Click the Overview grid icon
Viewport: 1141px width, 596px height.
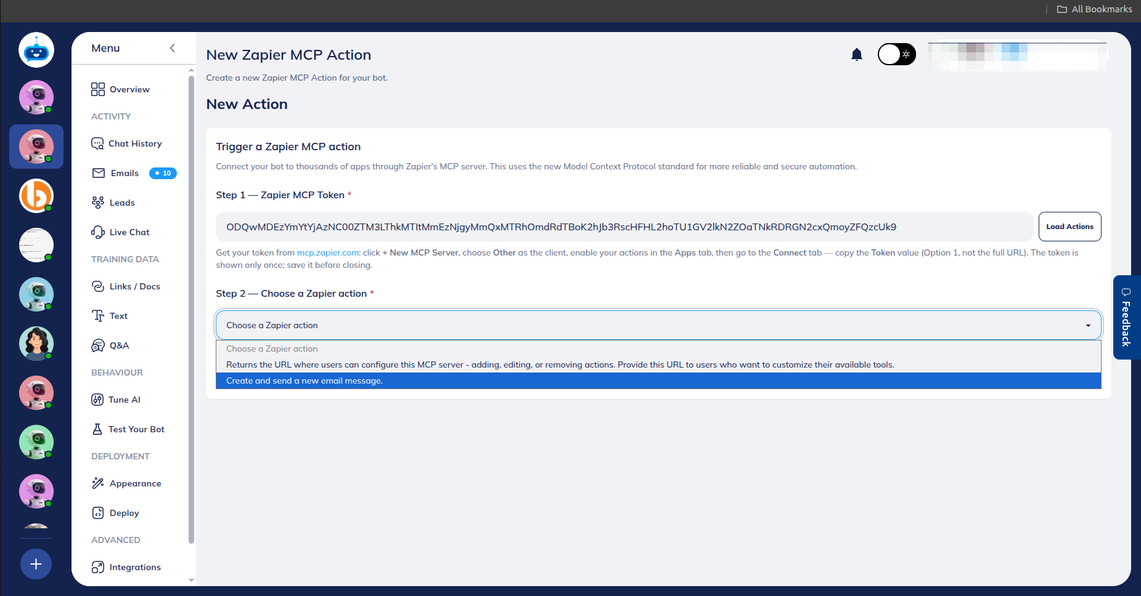tap(98, 89)
